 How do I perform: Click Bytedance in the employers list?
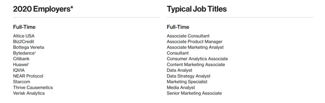coord(24,53)
